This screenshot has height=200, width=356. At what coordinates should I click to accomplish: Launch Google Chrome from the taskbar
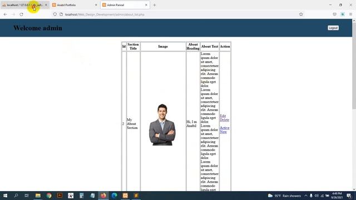point(49,196)
